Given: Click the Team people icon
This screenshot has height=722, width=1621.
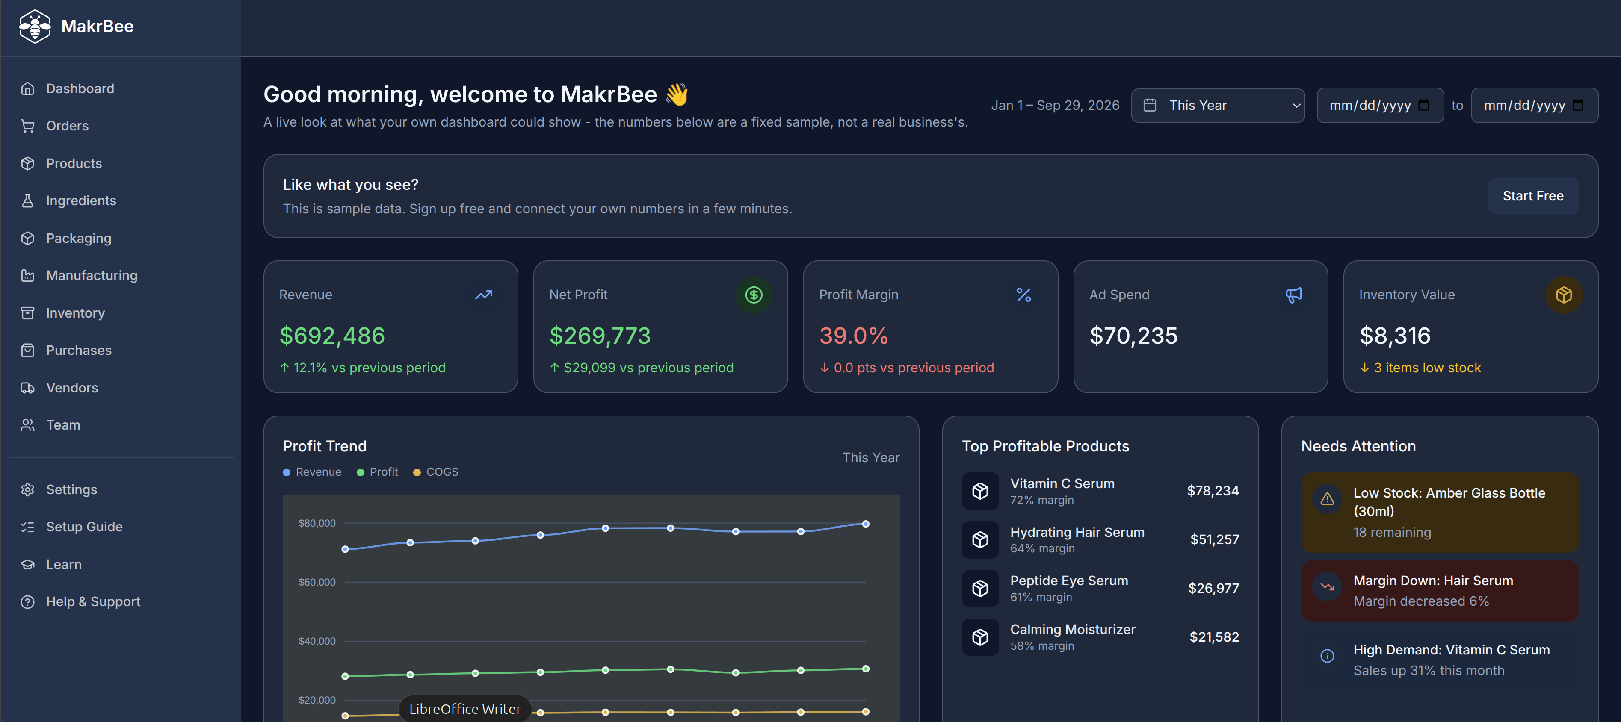Looking at the screenshot, I should [27, 425].
